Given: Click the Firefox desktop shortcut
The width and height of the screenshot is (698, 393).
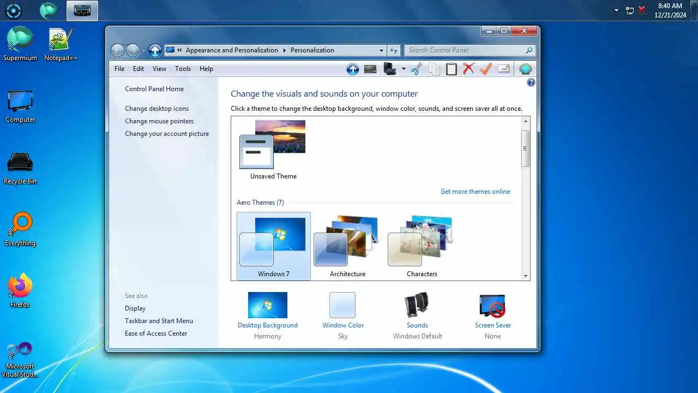Looking at the screenshot, I should [20, 291].
